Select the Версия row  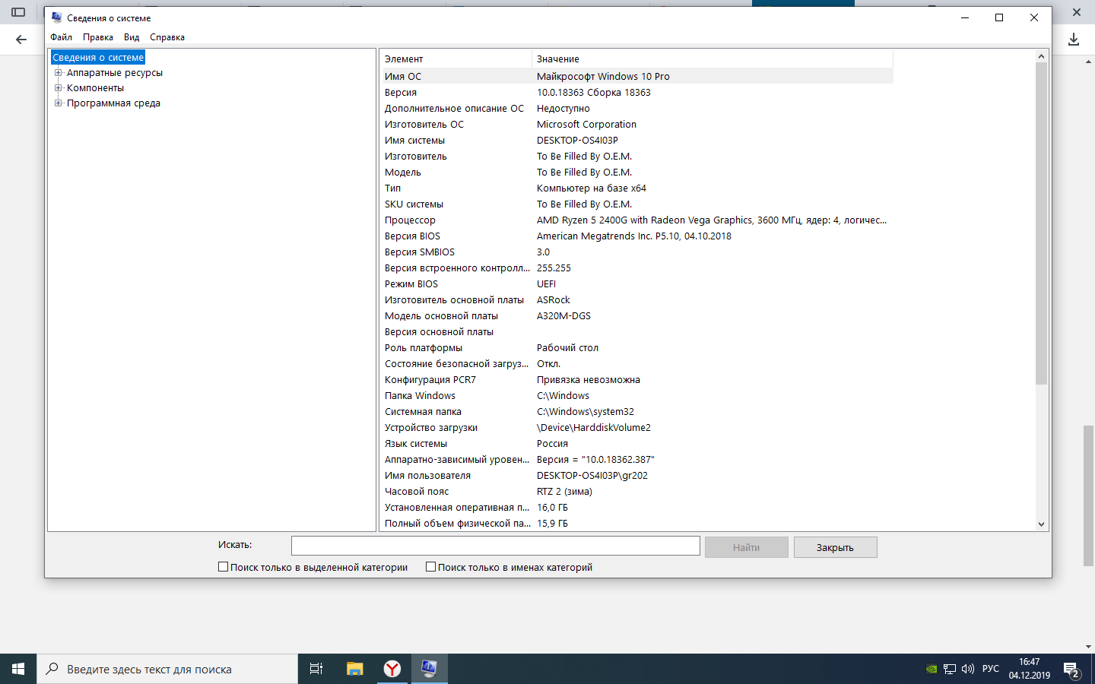pyautogui.click(x=636, y=92)
